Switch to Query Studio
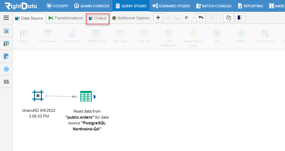This screenshot has width=285, height=151. click(131, 6)
